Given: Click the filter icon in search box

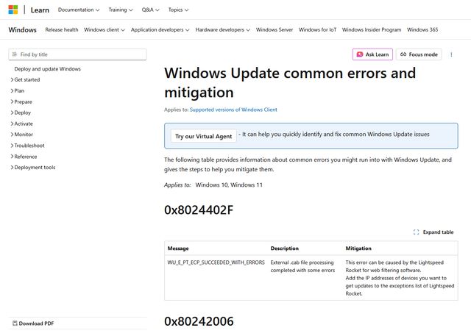Looking at the screenshot, I should (x=15, y=54).
